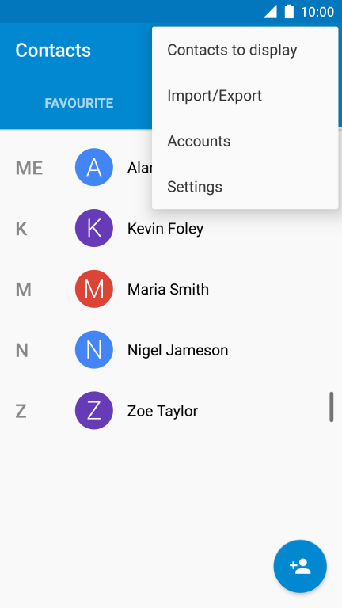Image resolution: width=342 pixels, height=608 pixels.
Task: Tap the add new contact floating button
Action: point(300,566)
